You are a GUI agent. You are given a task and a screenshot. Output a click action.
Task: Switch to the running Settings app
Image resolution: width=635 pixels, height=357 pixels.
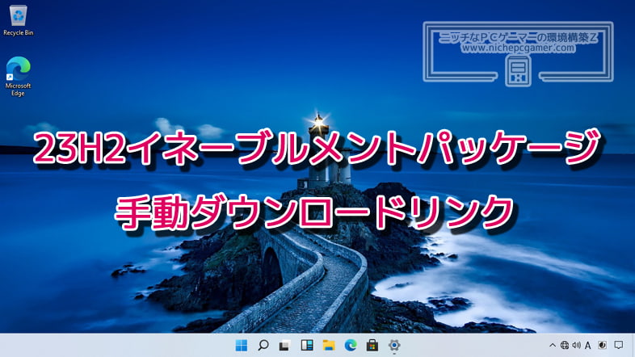pyautogui.click(x=394, y=345)
